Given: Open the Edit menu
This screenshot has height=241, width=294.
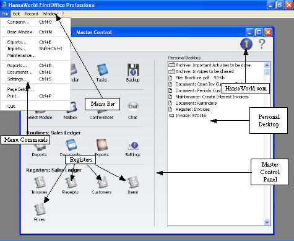Looking at the screenshot, I should [16, 14].
